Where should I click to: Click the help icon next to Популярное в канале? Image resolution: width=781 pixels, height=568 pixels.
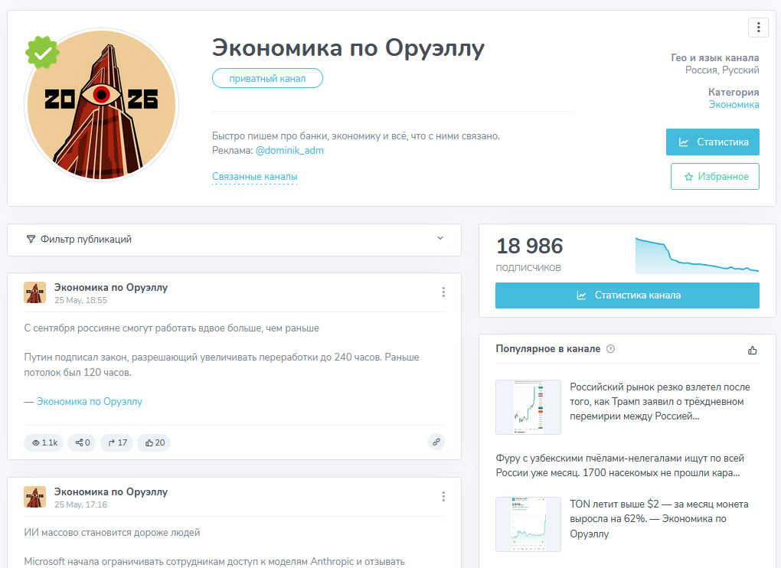point(610,349)
